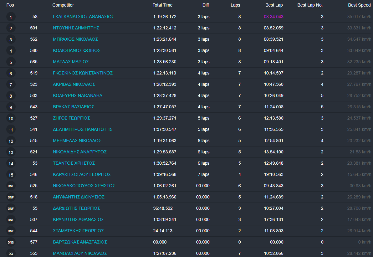Click the position 15 badge

pyautogui.click(x=11, y=175)
